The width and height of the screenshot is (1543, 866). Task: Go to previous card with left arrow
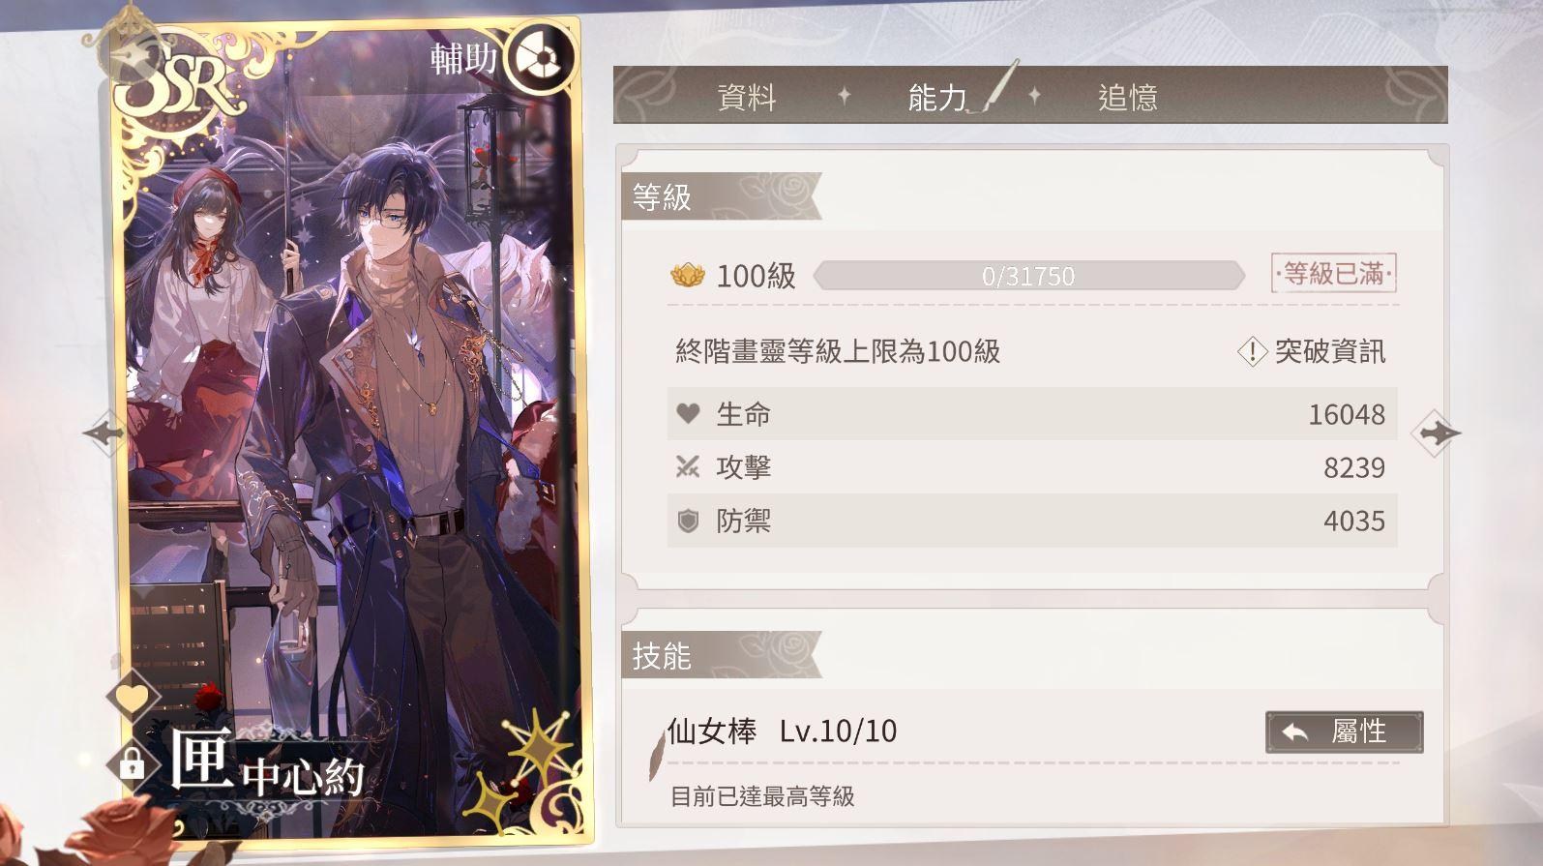[104, 432]
